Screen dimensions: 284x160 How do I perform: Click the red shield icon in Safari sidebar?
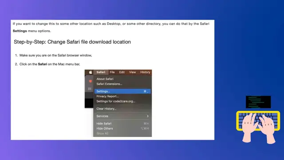90,81
